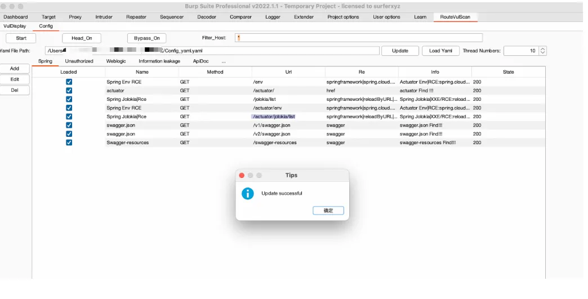Uncheck Loaded box for actuator row
Image resolution: width=588 pixels, height=299 pixels.
pos(69,90)
